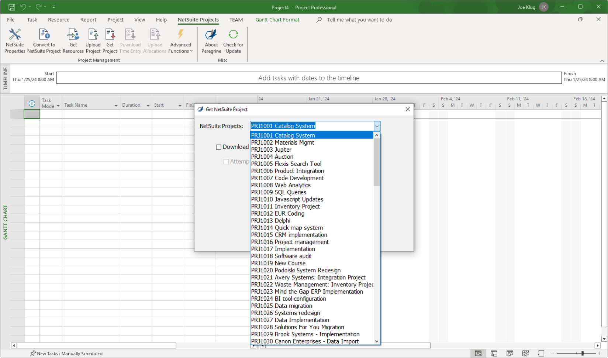
Task: Save the project with the disk icon
Action: pos(11,7)
